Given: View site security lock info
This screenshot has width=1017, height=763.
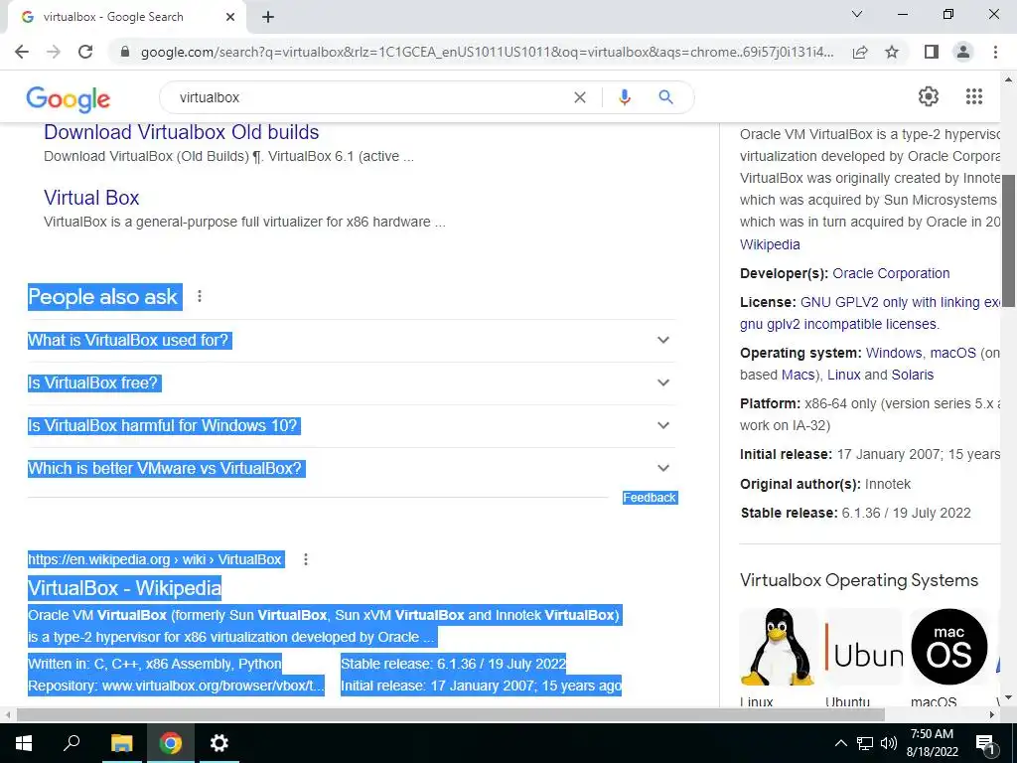Looking at the screenshot, I should pyautogui.click(x=125, y=52).
